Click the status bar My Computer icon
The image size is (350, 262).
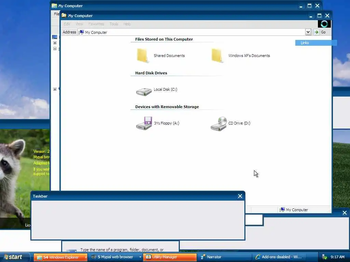click(x=282, y=210)
